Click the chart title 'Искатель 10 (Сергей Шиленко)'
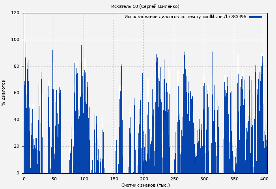Screen dimensions: 276x189 point(145,6)
